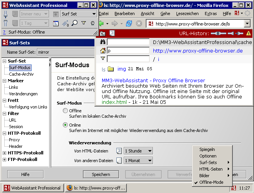This screenshot has width=254, height=193.
Task: Open the MM3-WebAssistant - Proxy Offline Browser link
Action: [153, 80]
